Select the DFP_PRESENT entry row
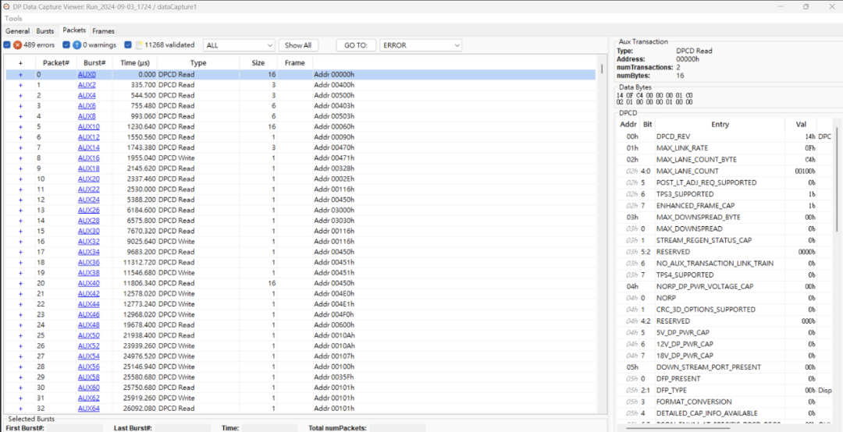 coord(724,379)
